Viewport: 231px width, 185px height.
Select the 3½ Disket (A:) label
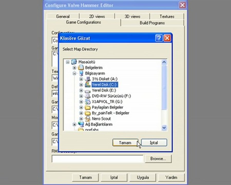[105, 79]
